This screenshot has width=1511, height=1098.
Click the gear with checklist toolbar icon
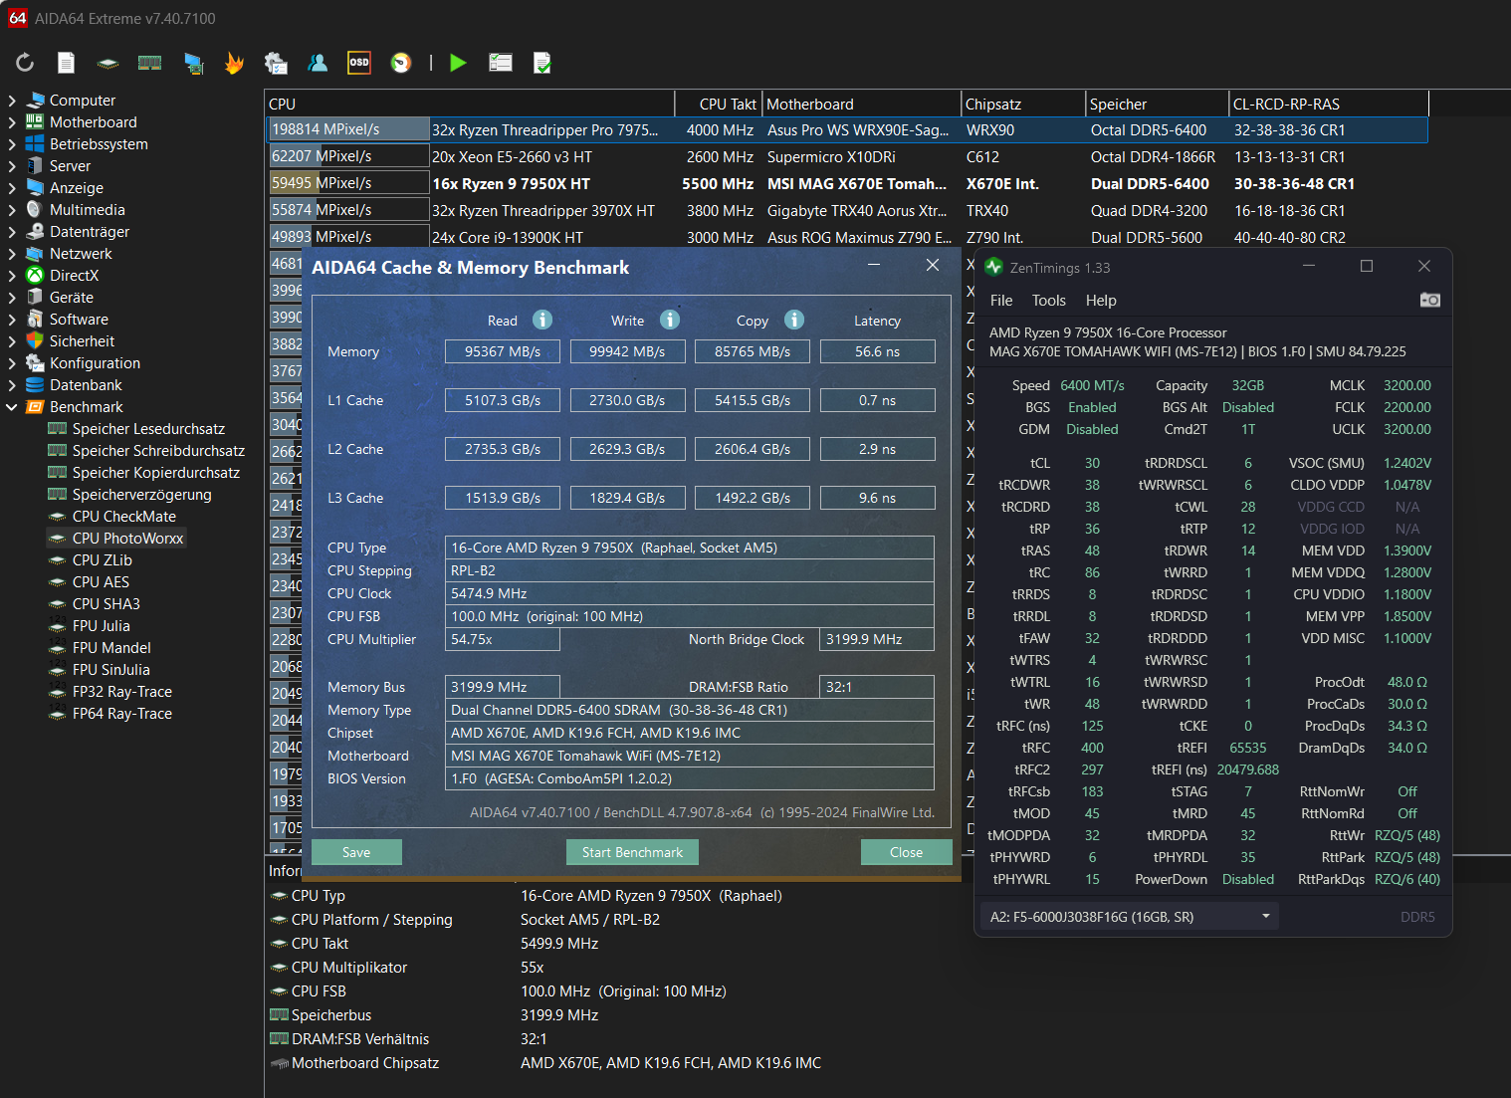(276, 63)
